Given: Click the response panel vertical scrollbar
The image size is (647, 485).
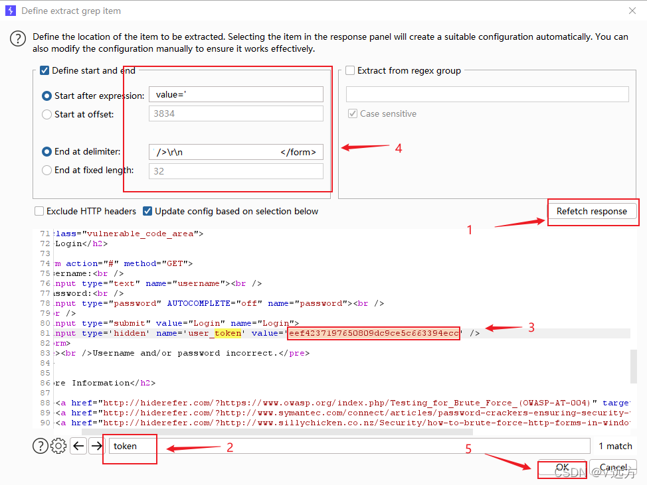Looking at the screenshot, I should pos(634,366).
